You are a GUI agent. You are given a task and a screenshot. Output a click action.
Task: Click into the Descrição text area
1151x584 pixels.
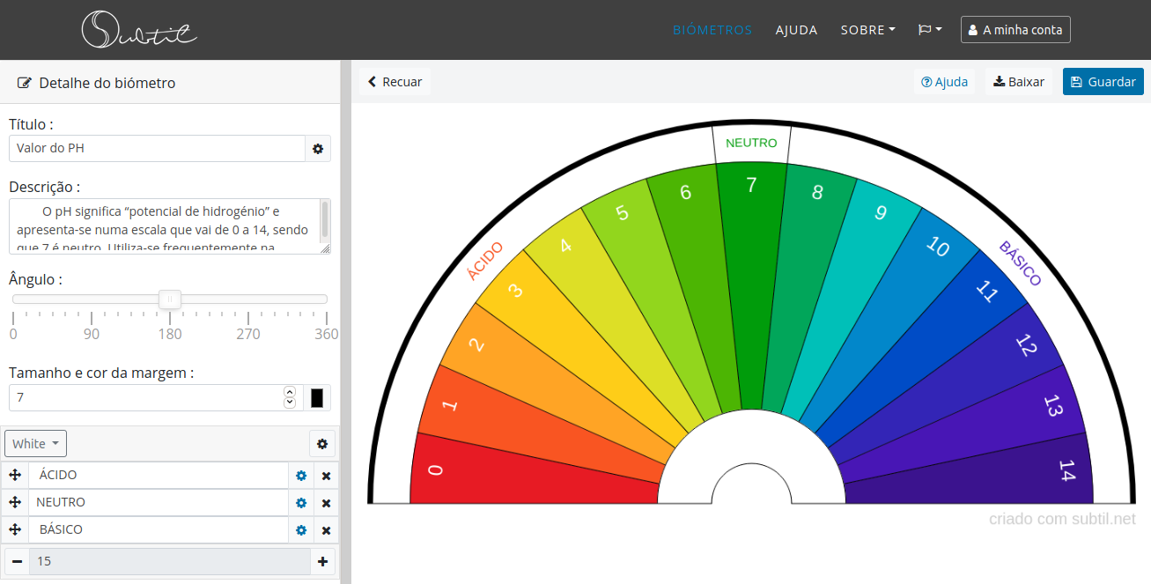(164, 226)
